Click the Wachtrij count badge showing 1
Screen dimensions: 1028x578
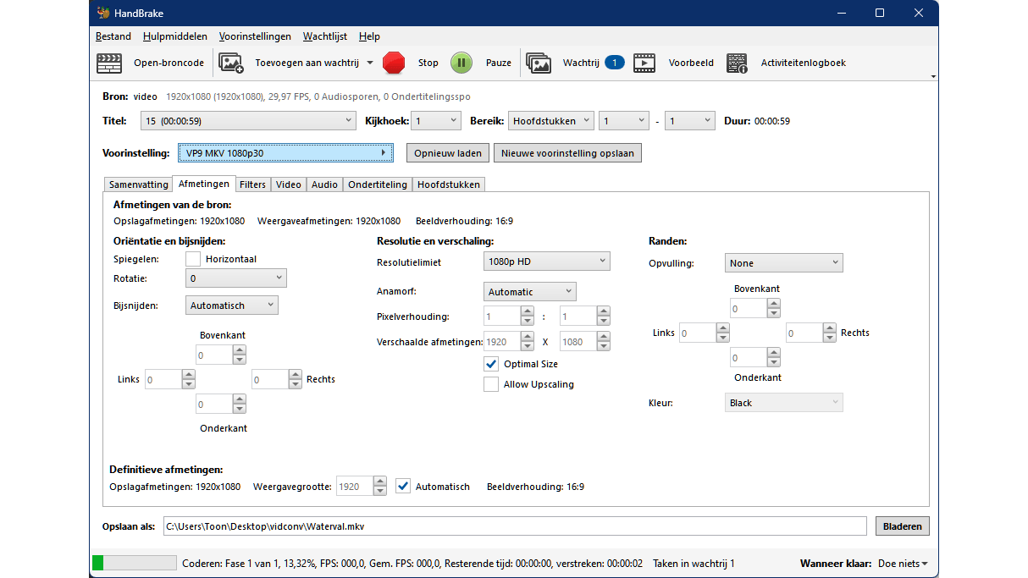tap(615, 63)
